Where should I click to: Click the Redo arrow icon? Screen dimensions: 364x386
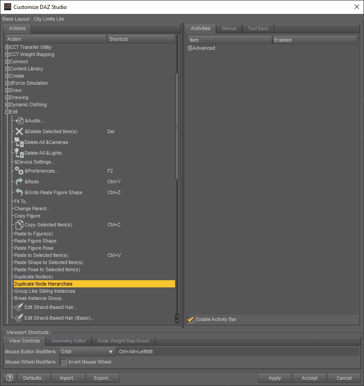[x=19, y=182]
